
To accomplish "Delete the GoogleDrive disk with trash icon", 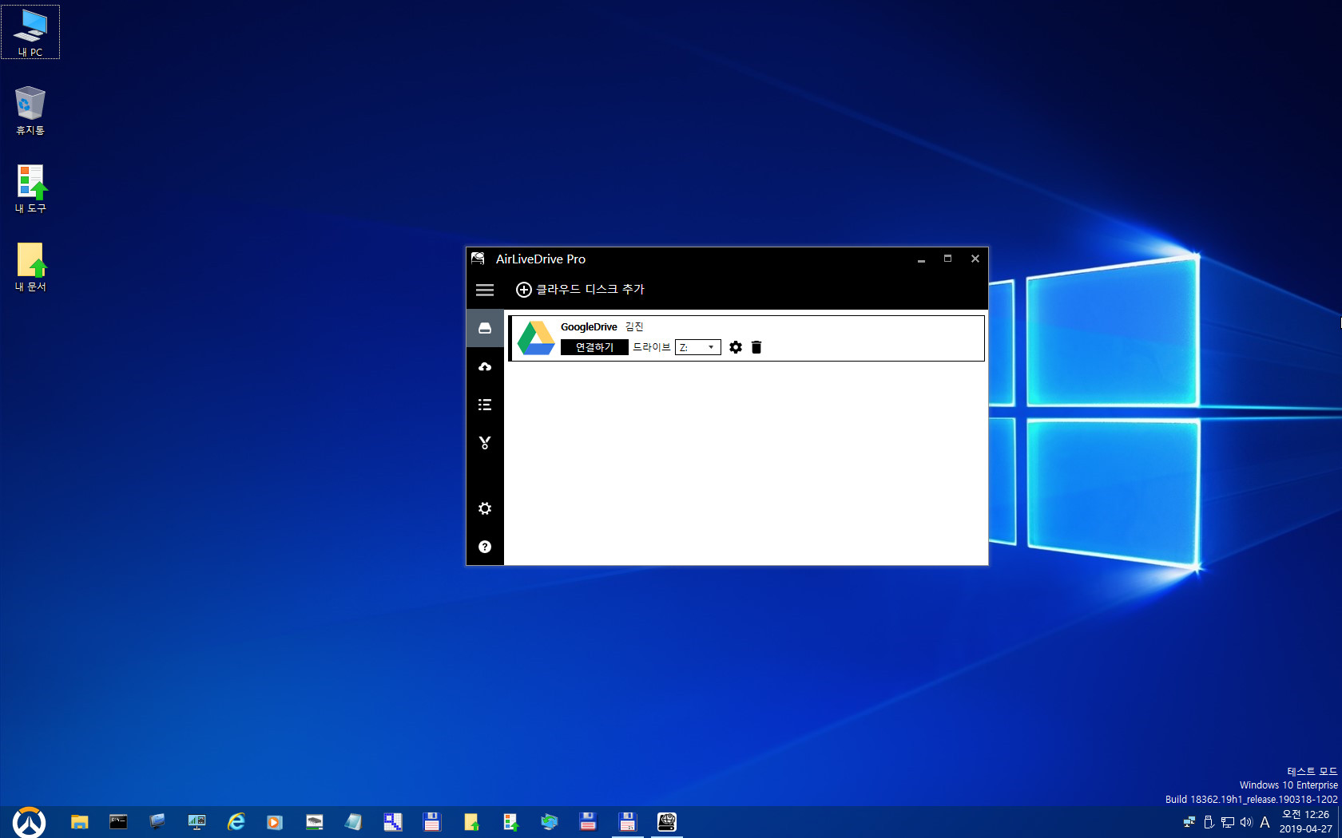I will pyautogui.click(x=756, y=347).
